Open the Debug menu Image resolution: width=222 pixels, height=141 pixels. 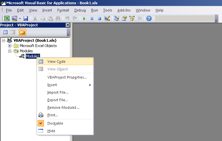tap(80, 10)
